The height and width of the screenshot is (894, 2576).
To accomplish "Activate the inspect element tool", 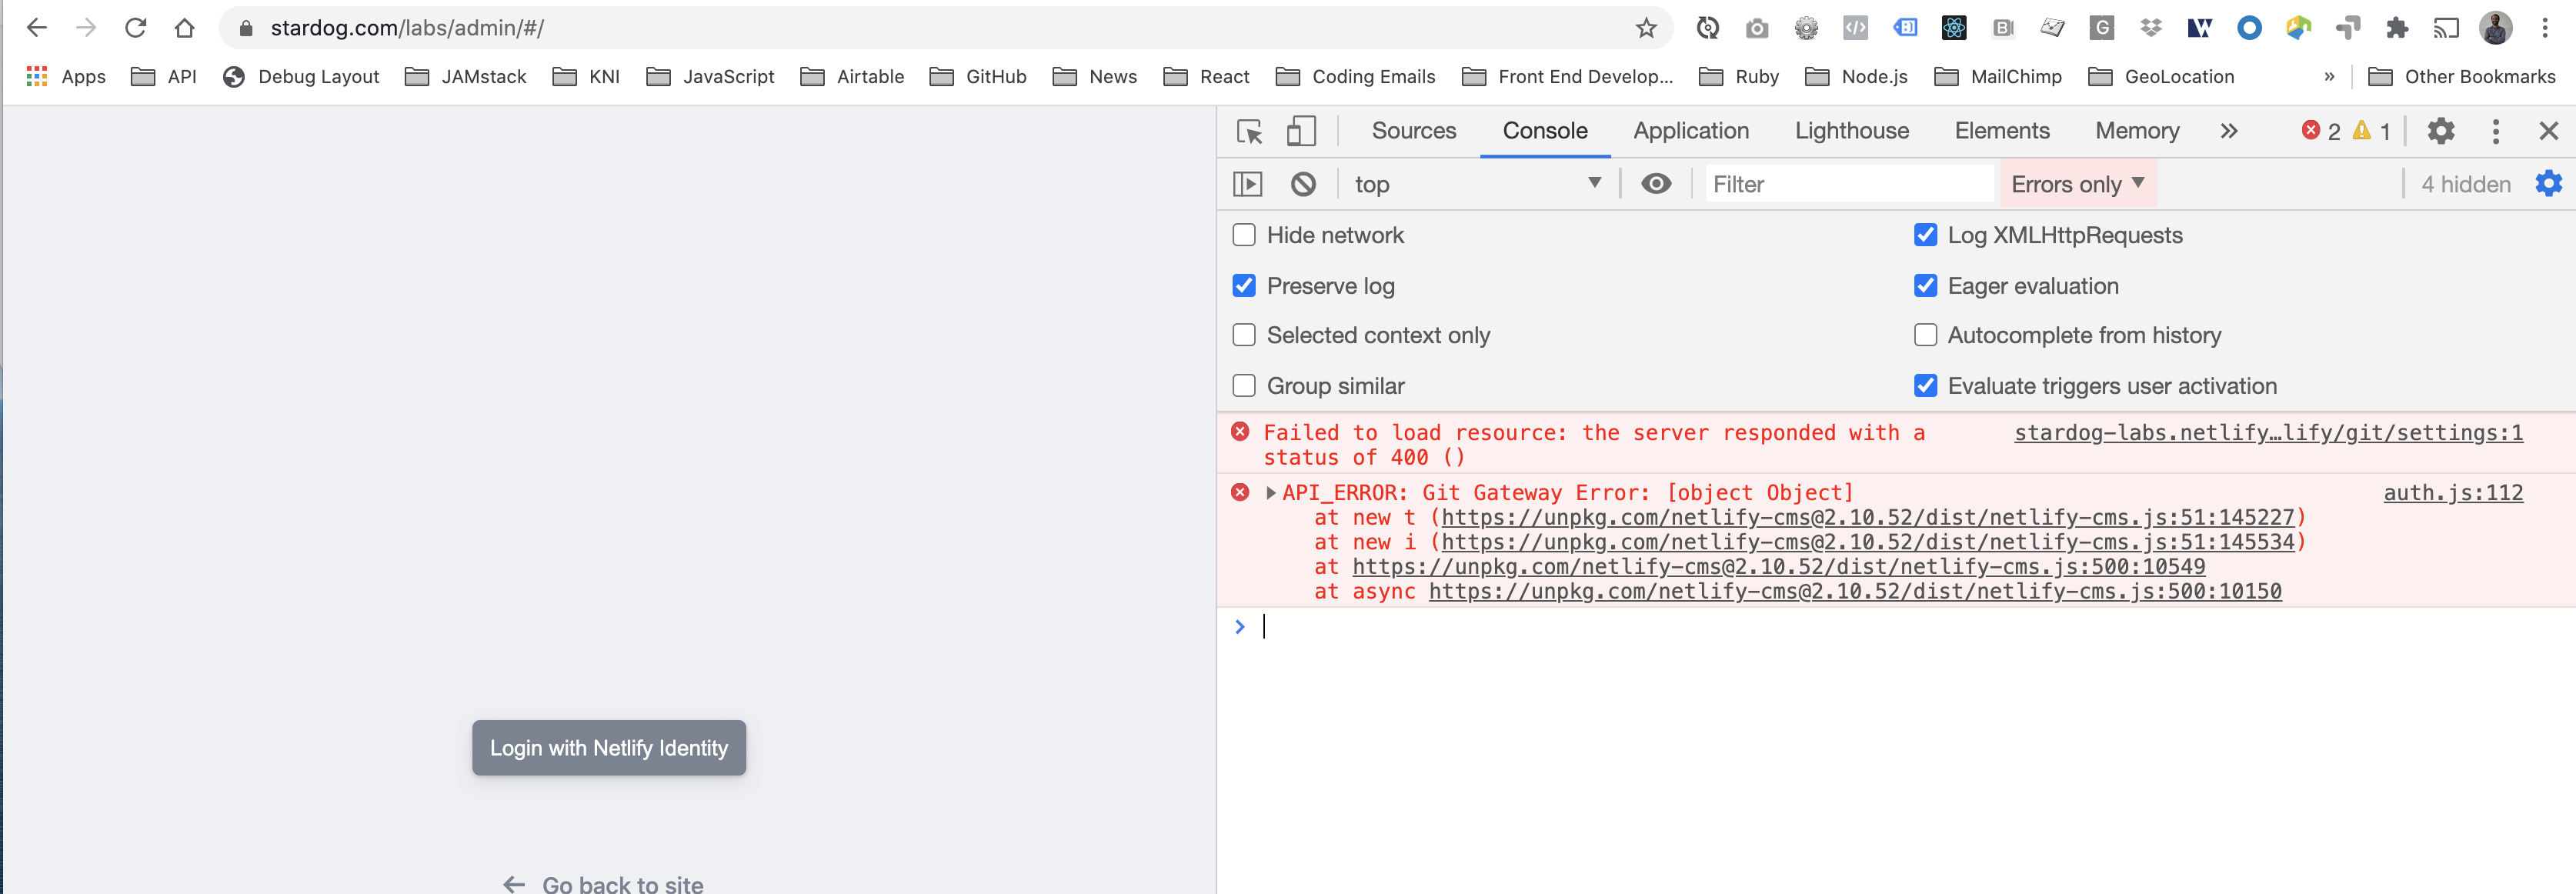I will click(x=1249, y=130).
